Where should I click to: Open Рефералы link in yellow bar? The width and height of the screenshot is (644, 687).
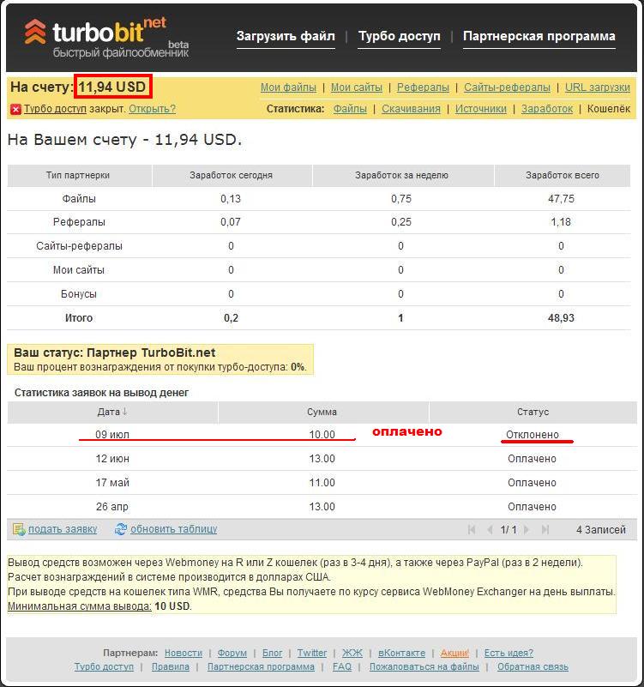tap(423, 87)
